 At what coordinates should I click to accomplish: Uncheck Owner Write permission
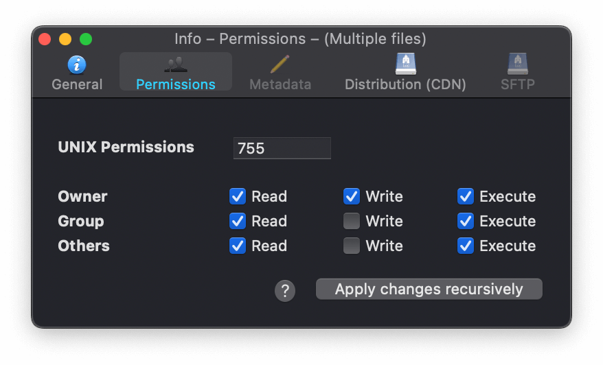(352, 197)
